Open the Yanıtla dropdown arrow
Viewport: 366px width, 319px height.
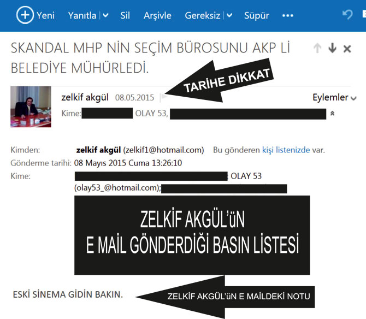pyautogui.click(x=106, y=15)
